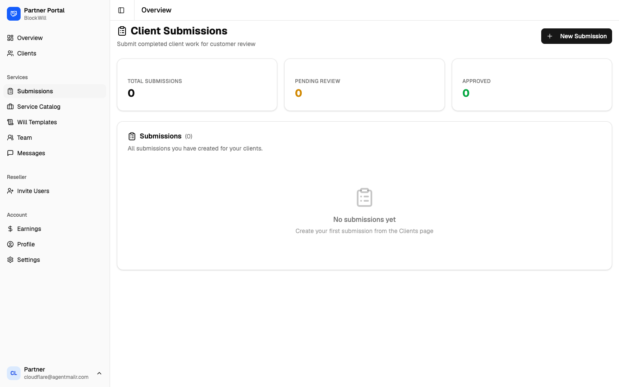Screen dimensions: 619x387
Task: Click the Partner Portal shield logo icon
Action: click(x=14, y=14)
